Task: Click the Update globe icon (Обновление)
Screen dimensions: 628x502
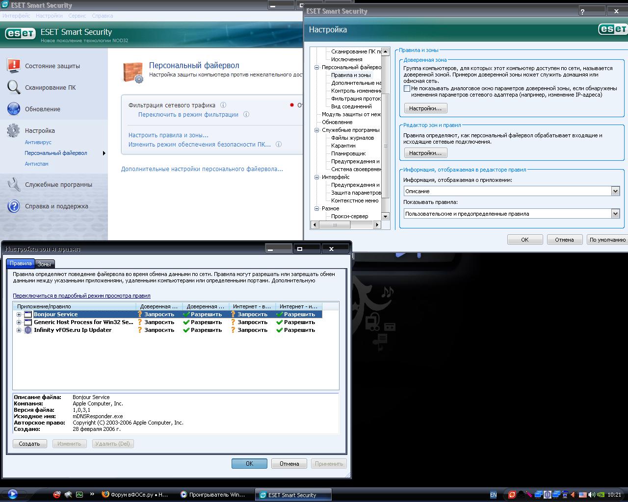Action: click(x=14, y=109)
